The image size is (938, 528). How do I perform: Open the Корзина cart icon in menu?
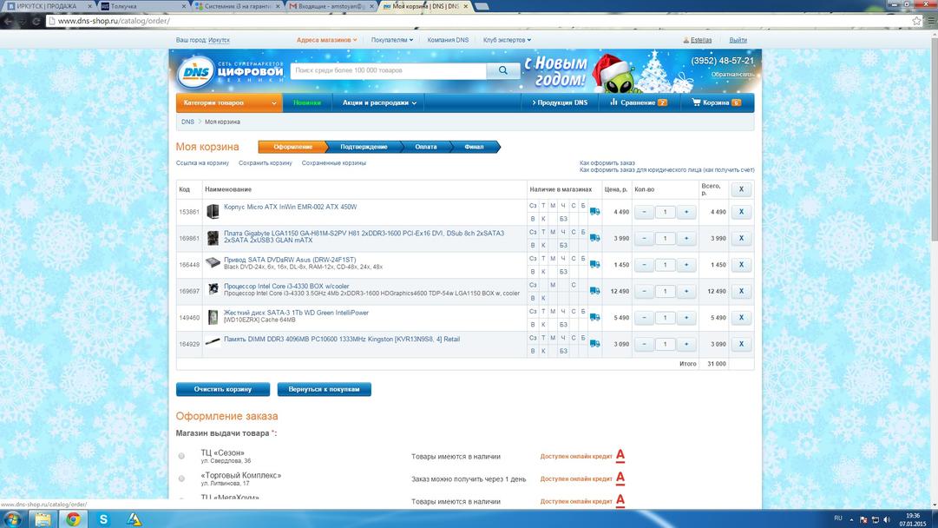696,102
